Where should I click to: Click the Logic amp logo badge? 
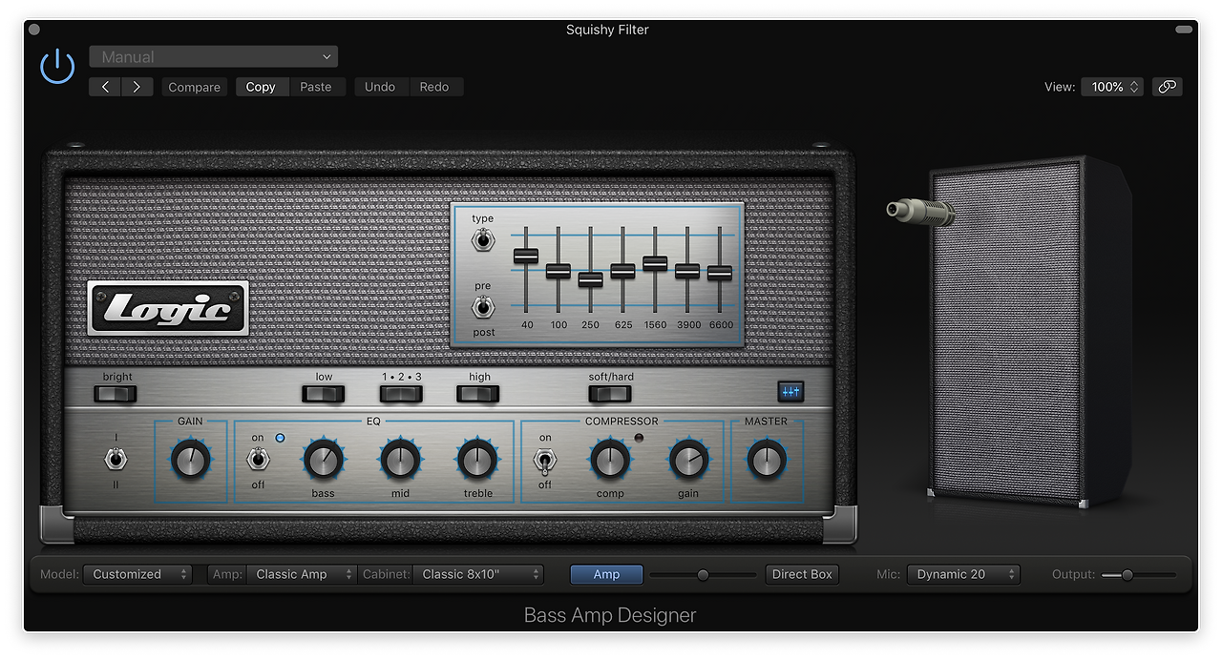[168, 309]
